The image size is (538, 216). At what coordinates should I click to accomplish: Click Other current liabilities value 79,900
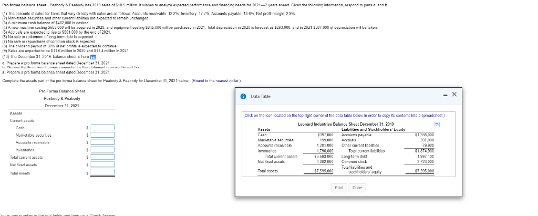click(x=429, y=145)
